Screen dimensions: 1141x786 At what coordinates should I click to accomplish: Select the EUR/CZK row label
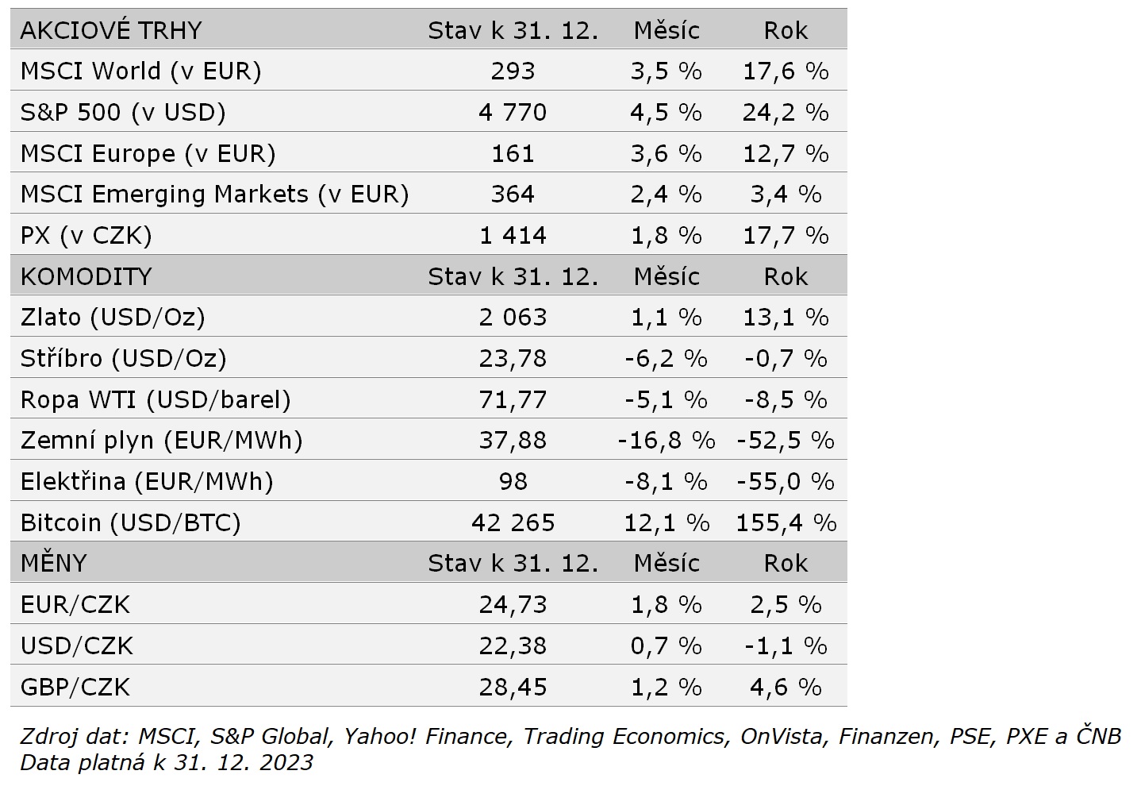click(75, 605)
